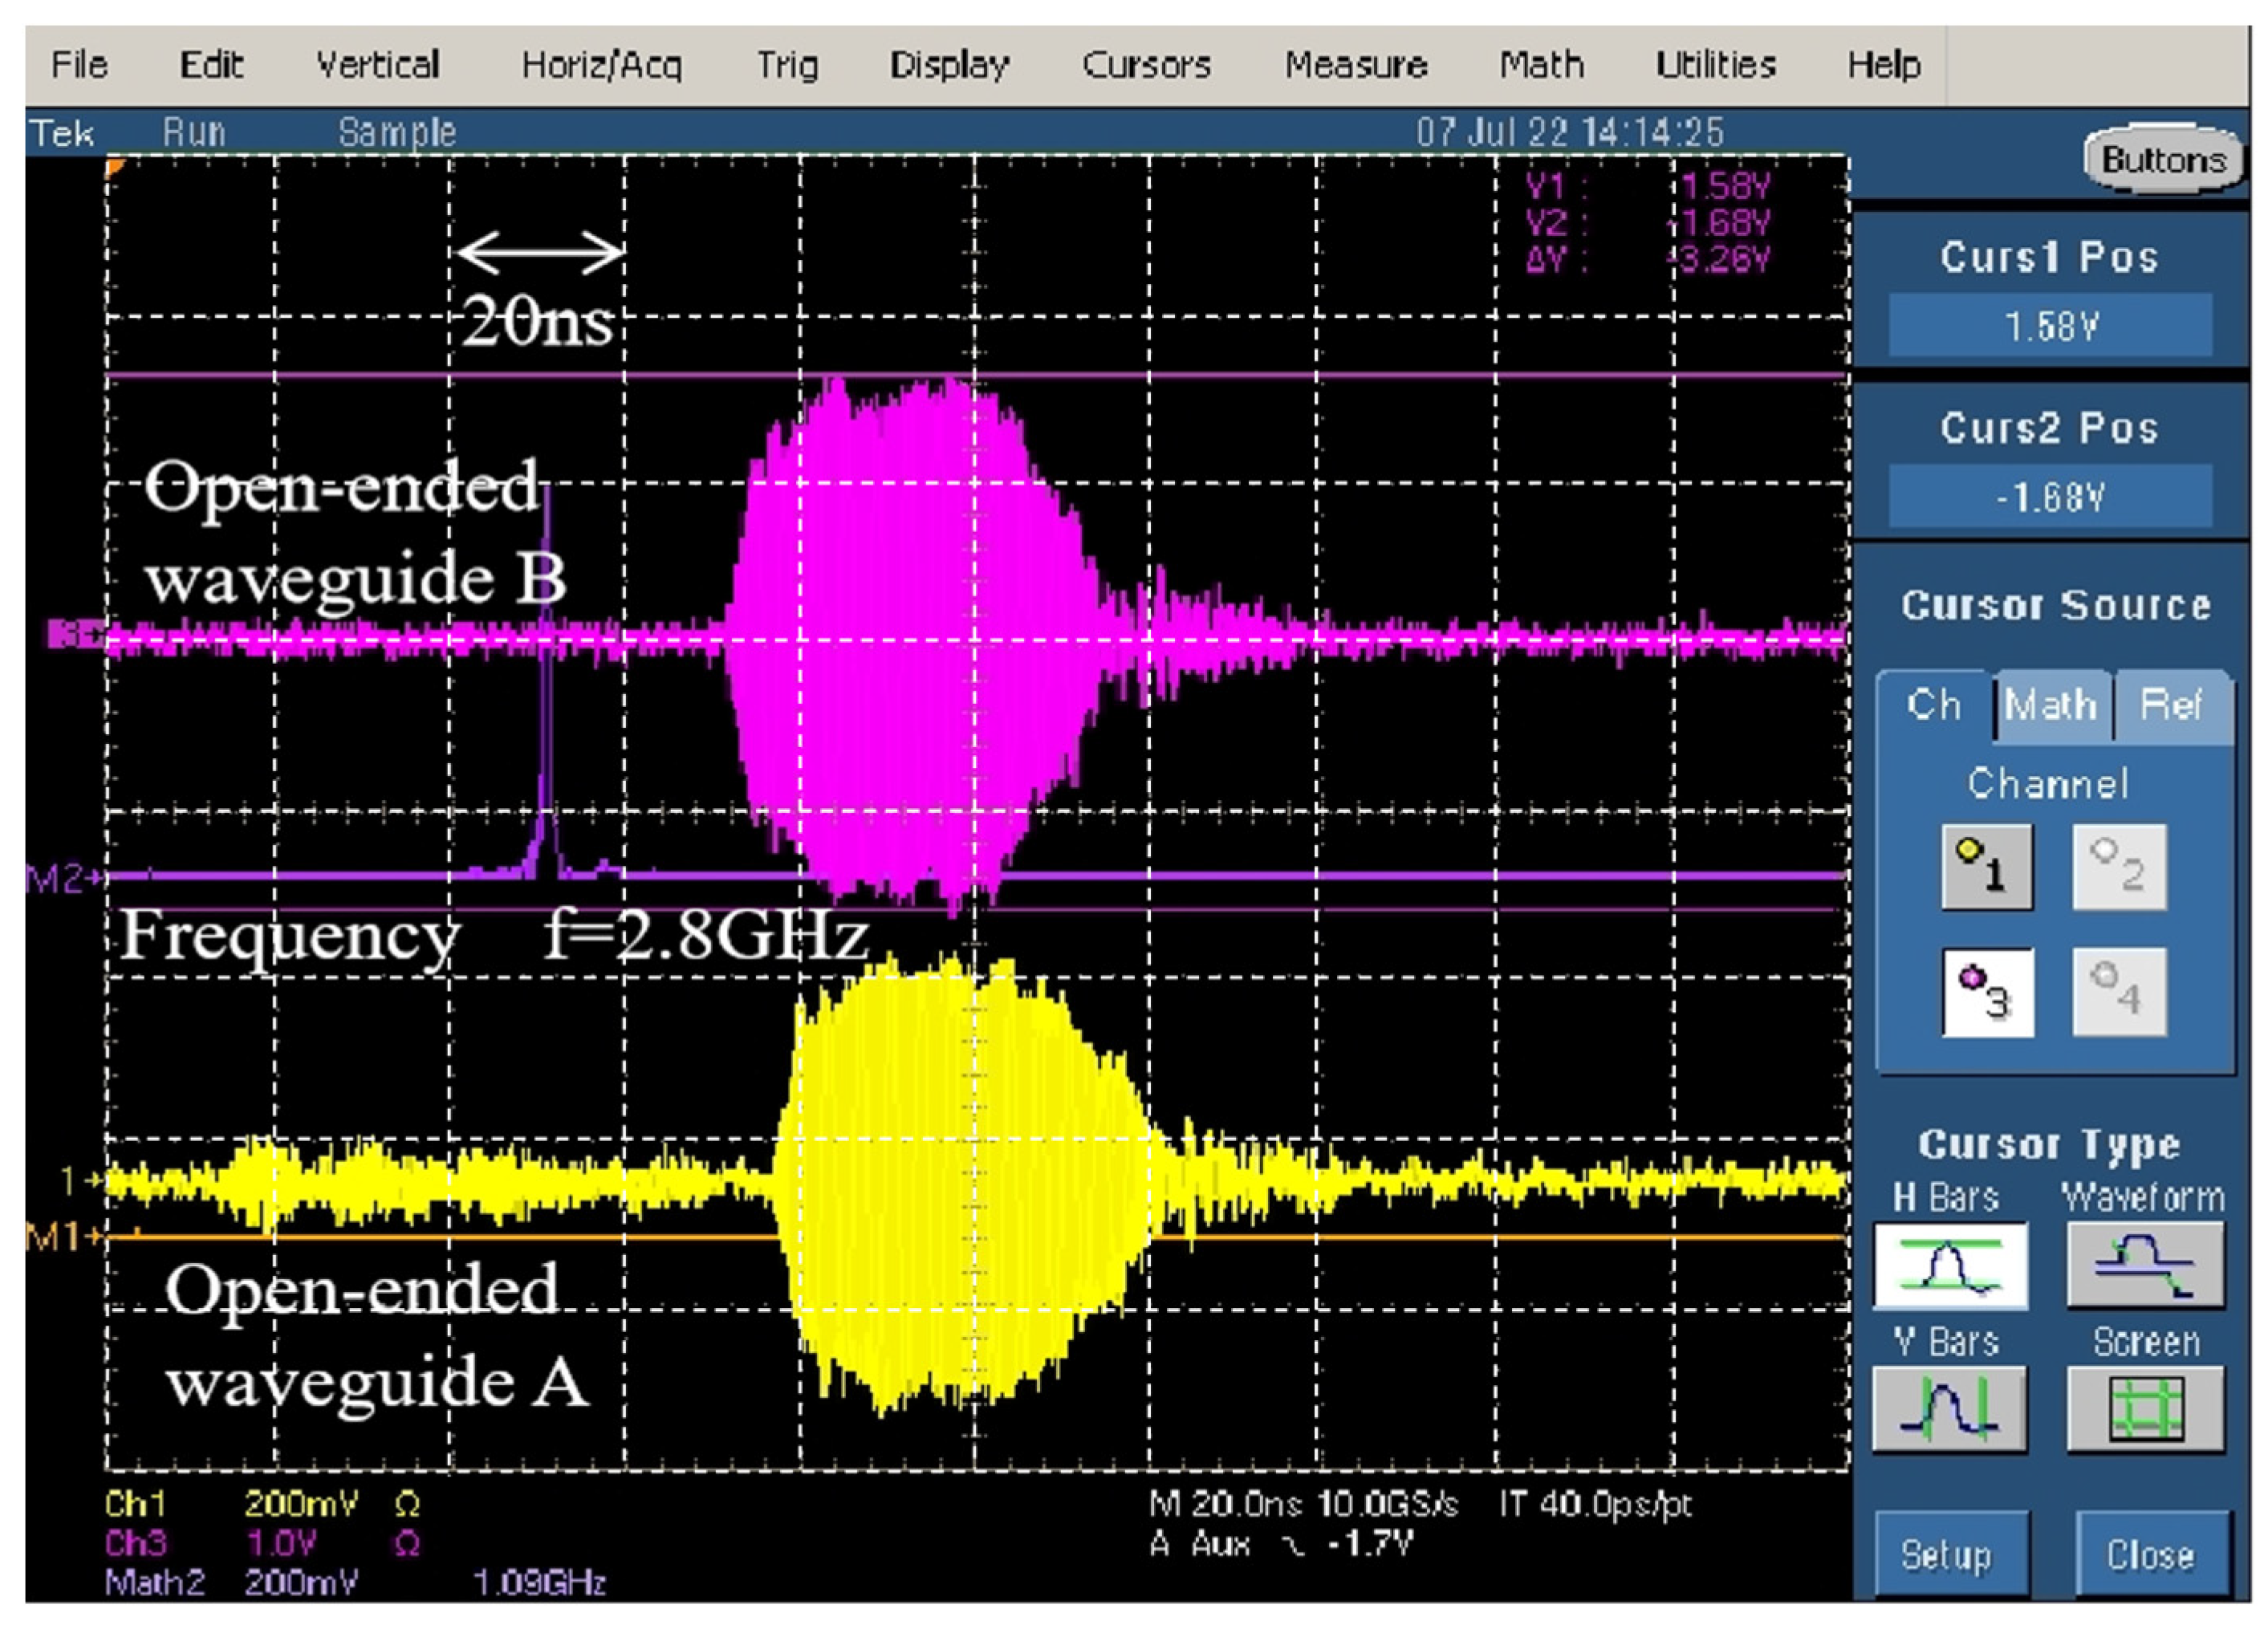This screenshot has height=1629, width=2268.
Task: Select channel 4 as cursor source
Action: coord(2119,992)
